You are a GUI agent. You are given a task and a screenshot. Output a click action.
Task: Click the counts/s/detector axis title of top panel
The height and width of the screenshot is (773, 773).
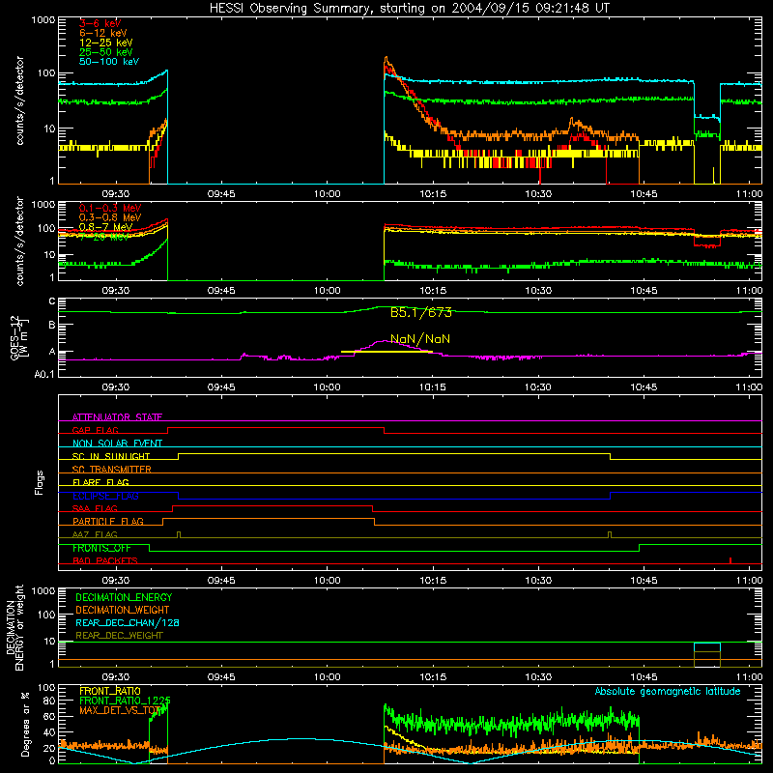coord(19,100)
